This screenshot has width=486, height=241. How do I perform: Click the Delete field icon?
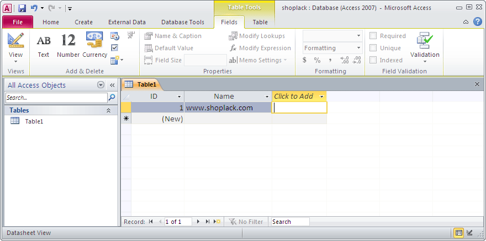click(131, 35)
